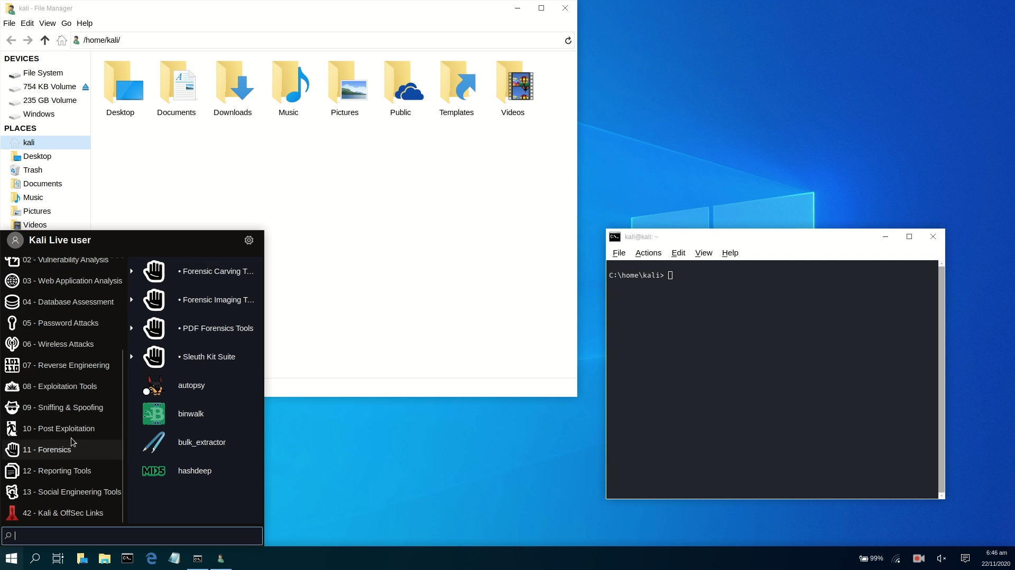Open the Downloads folder icon
The image size is (1015, 570).
235,82
